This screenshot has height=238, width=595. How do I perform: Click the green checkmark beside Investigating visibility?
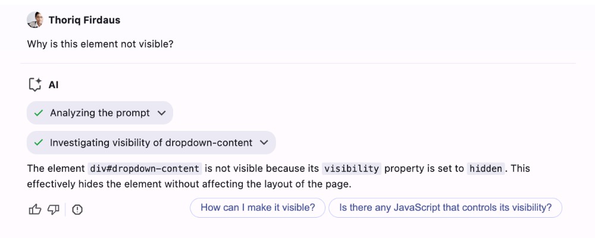coord(38,143)
